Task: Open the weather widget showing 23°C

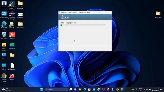Action: pyautogui.click(x=6, y=89)
